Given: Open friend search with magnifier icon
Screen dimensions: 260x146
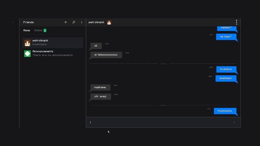Looking at the screenshot, I should (x=74, y=22).
